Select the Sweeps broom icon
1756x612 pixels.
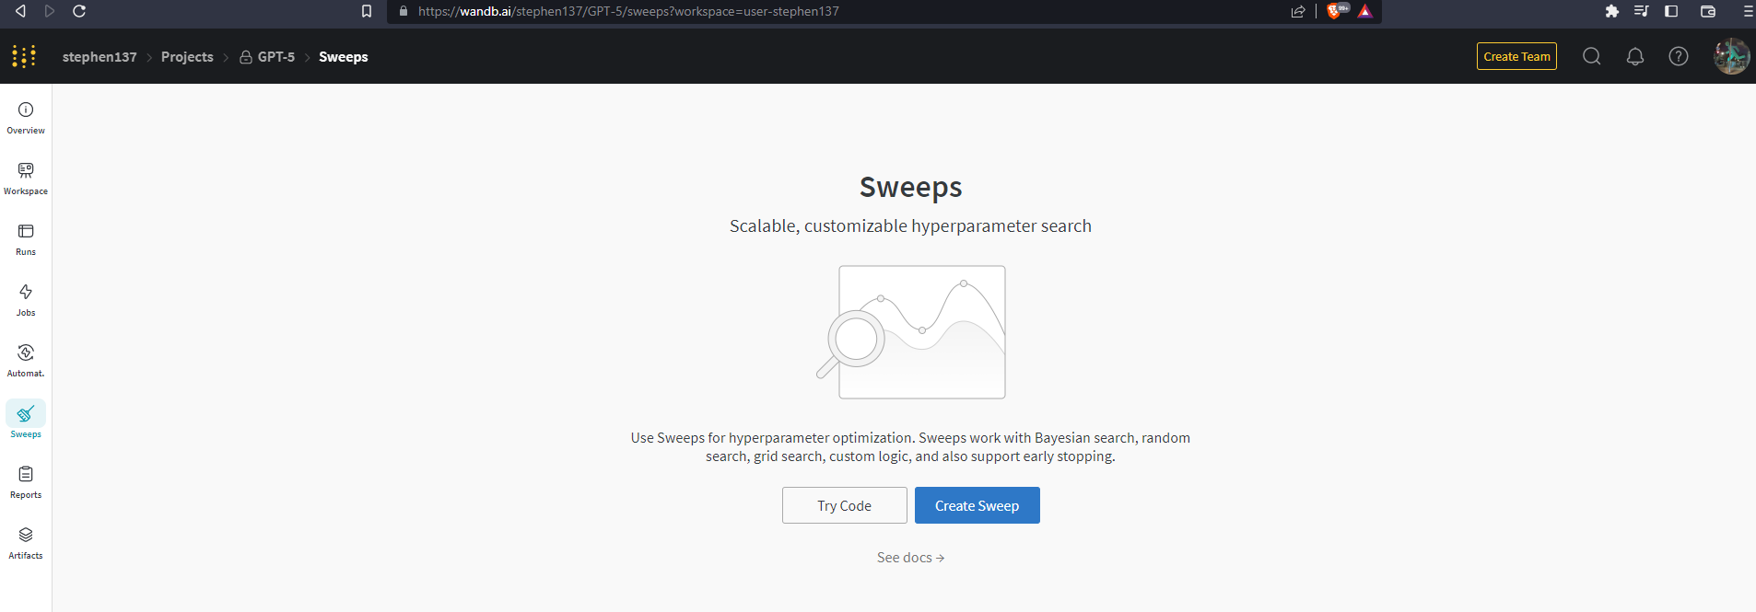[x=26, y=413]
